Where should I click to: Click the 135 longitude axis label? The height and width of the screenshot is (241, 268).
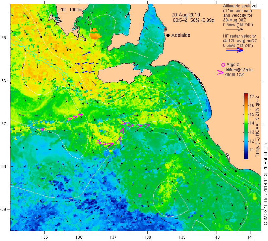tap(45, 237)
